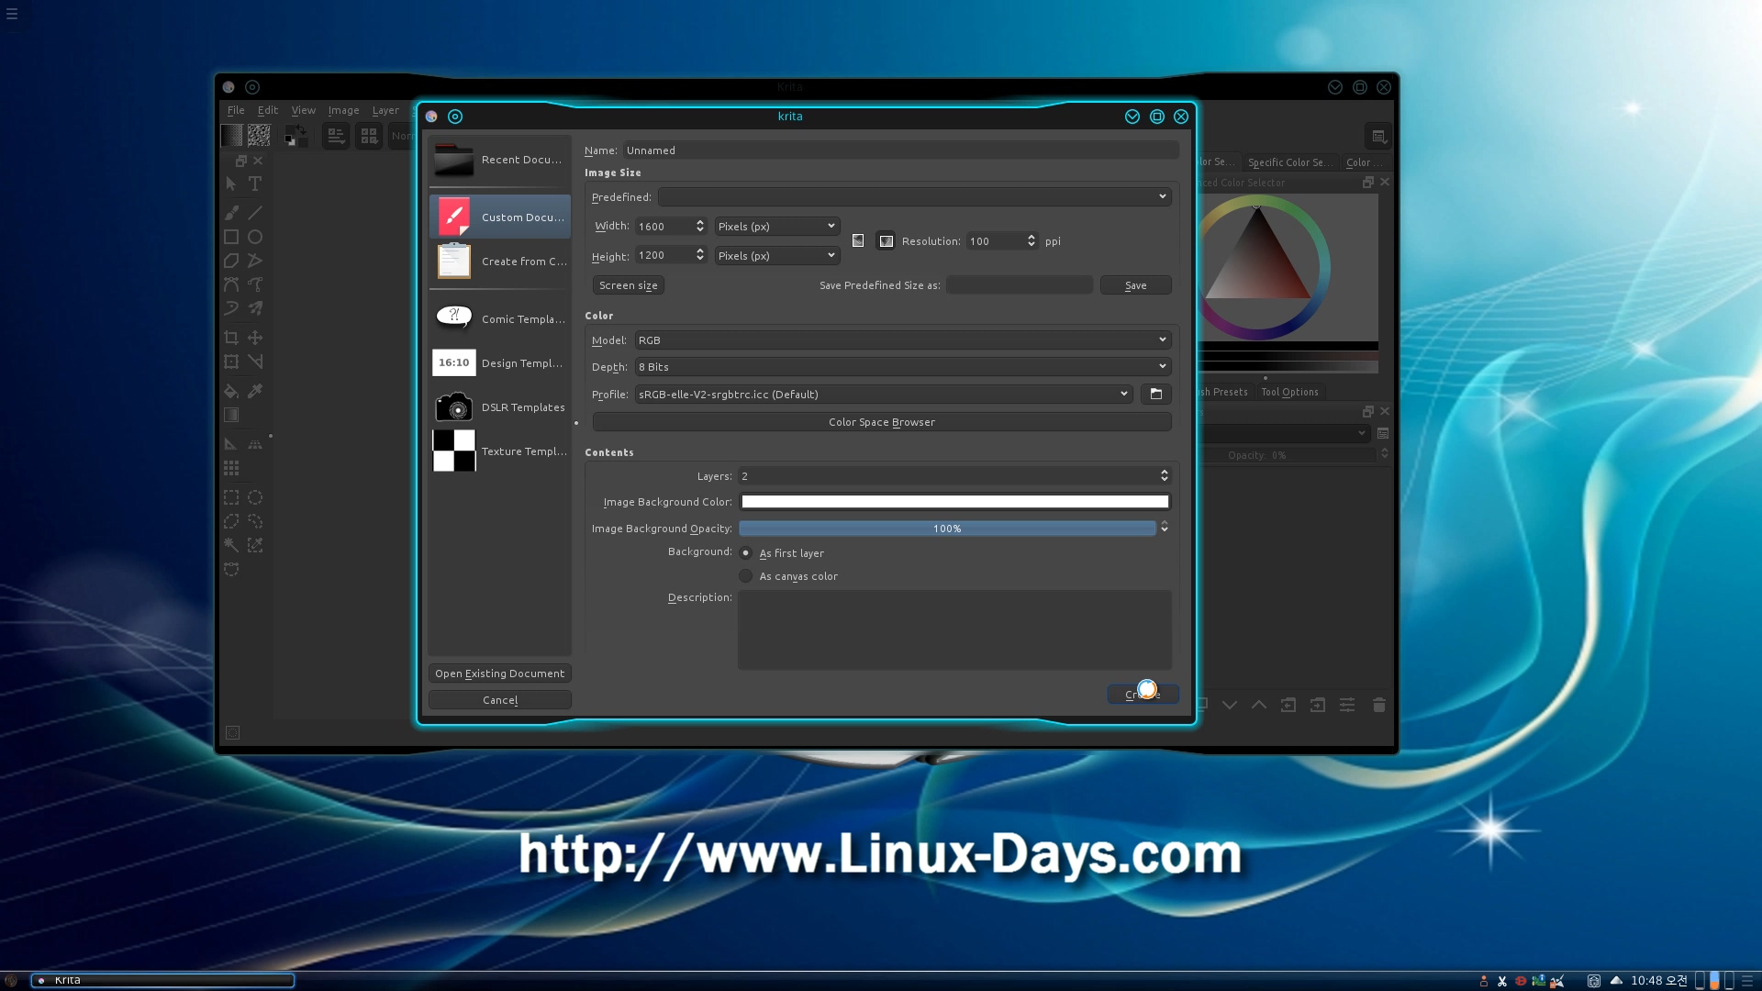Open layer properties icon in Layers docker

(1347, 705)
